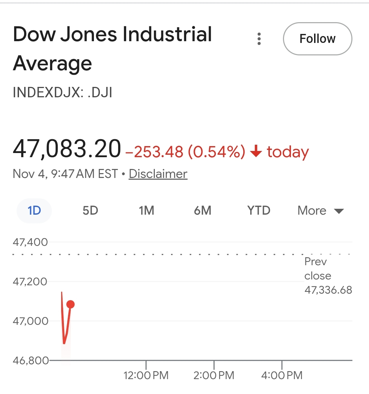Screen dimensions: 369x394
Task: Expand the More time range dropdown
Action: [321, 211]
